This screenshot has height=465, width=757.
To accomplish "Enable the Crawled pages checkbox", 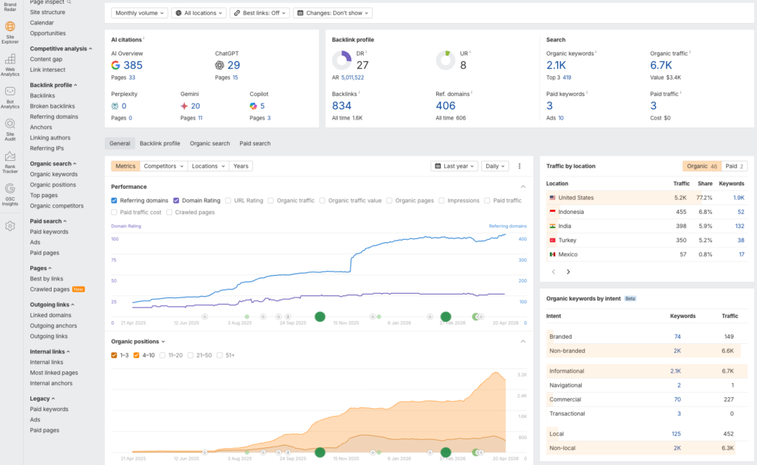I will point(169,212).
